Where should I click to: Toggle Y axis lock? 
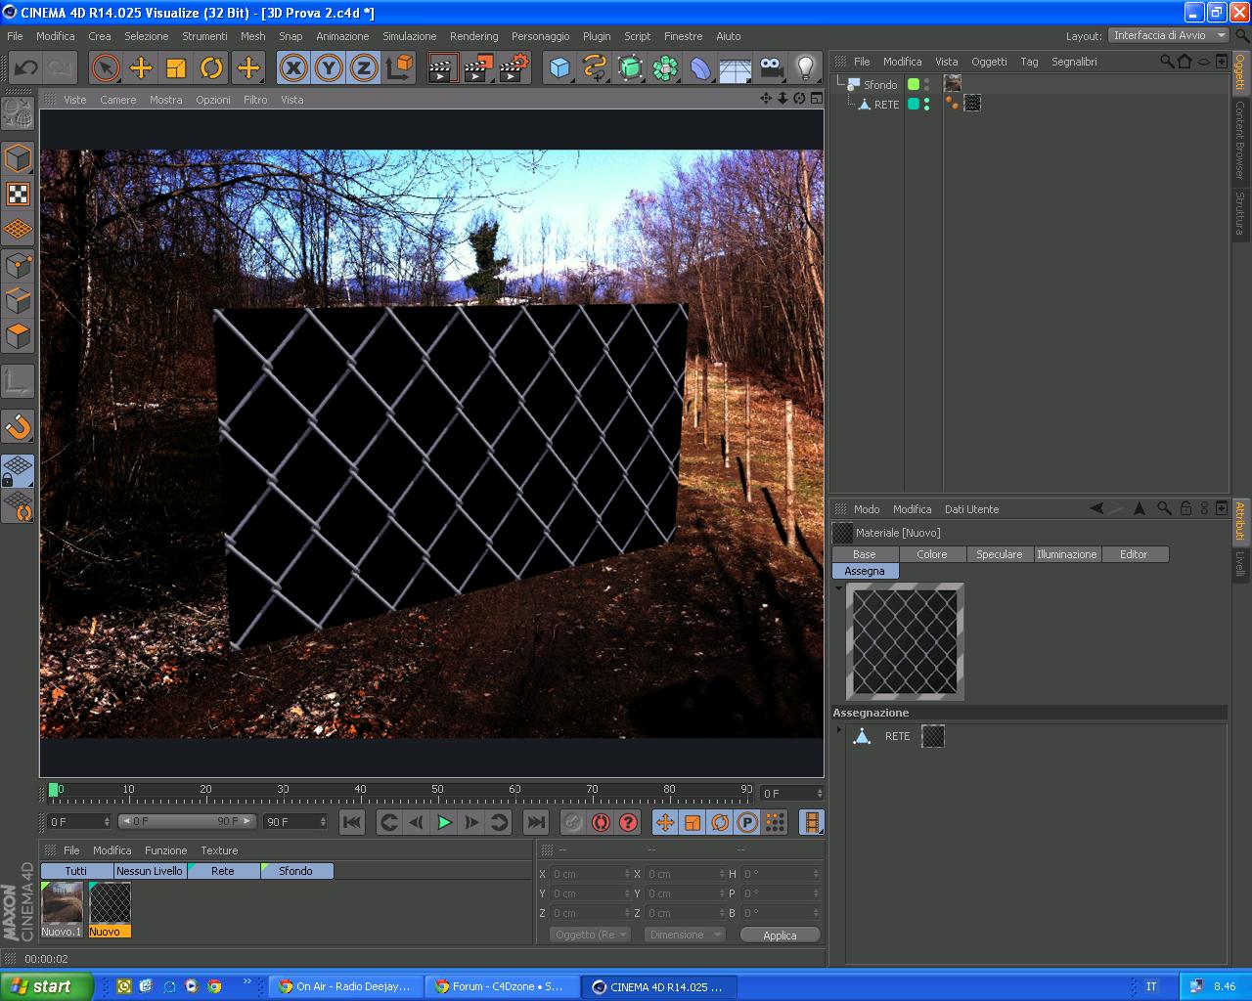click(x=329, y=67)
